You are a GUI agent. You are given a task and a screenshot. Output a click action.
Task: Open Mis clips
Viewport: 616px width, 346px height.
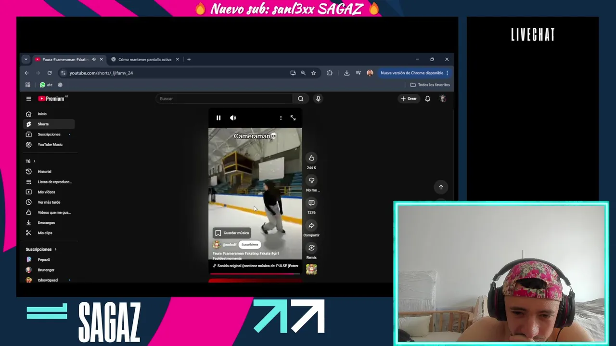[x=49, y=233]
